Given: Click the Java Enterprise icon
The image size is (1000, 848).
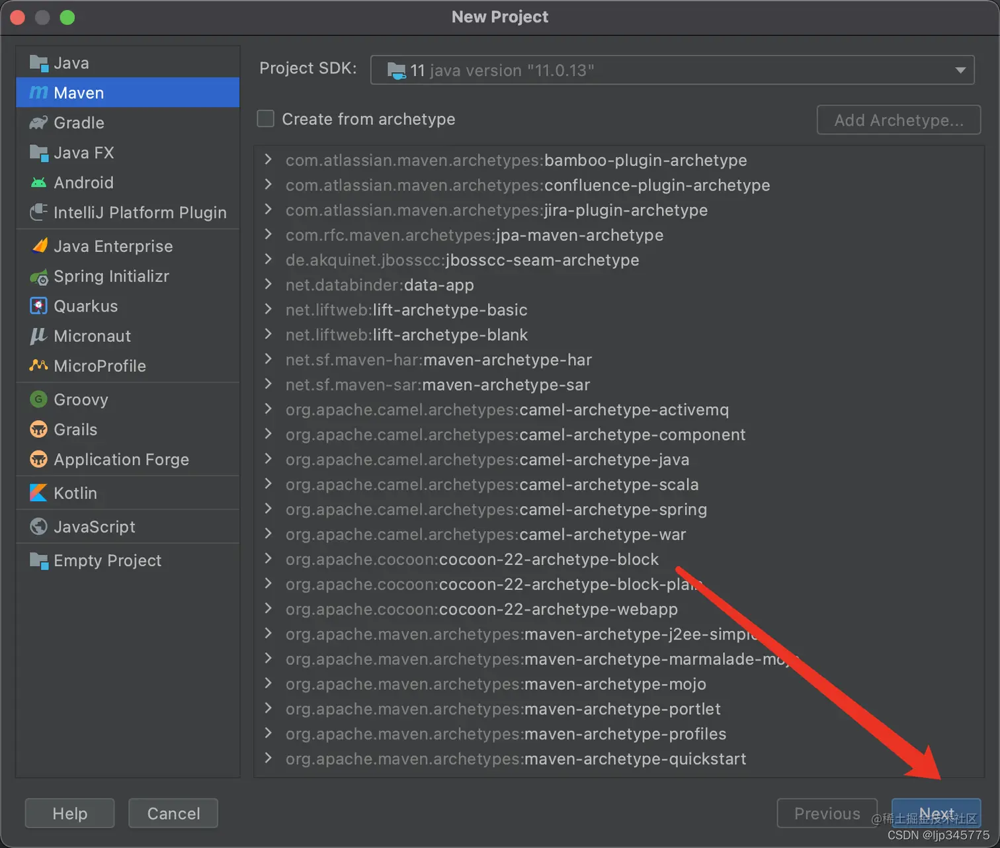Looking at the screenshot, I should 39,246.
